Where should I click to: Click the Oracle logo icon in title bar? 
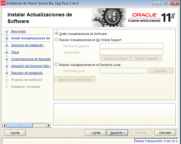(3, 3)
